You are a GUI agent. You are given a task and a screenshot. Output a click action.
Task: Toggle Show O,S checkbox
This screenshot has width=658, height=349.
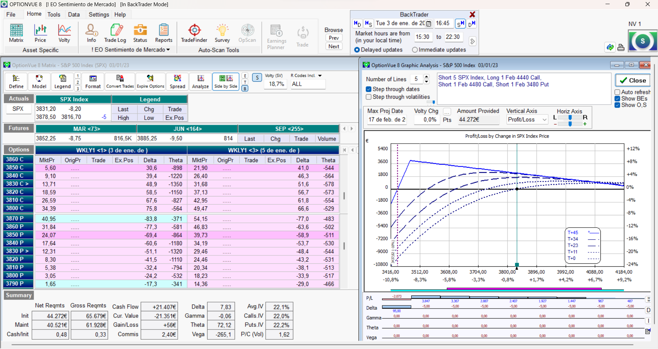617,105
